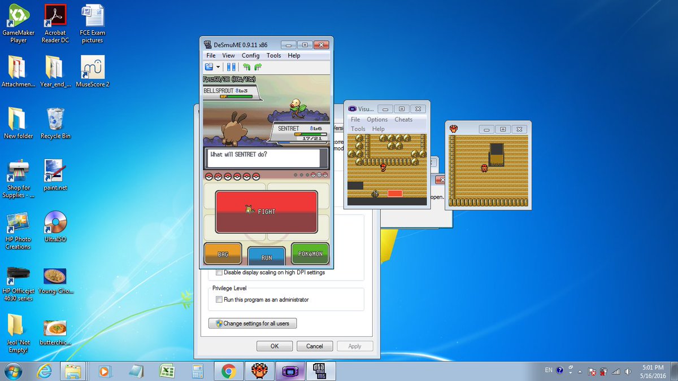Viewport: 678px width, 381px height.
Task: Open Google Chrome from taskbar
Action: tap(228, 371)
